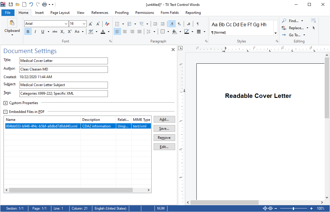Open the font size 16 dropdown
Image resolution: width=330 pixels, height=212 pixels.
point(84,24)
